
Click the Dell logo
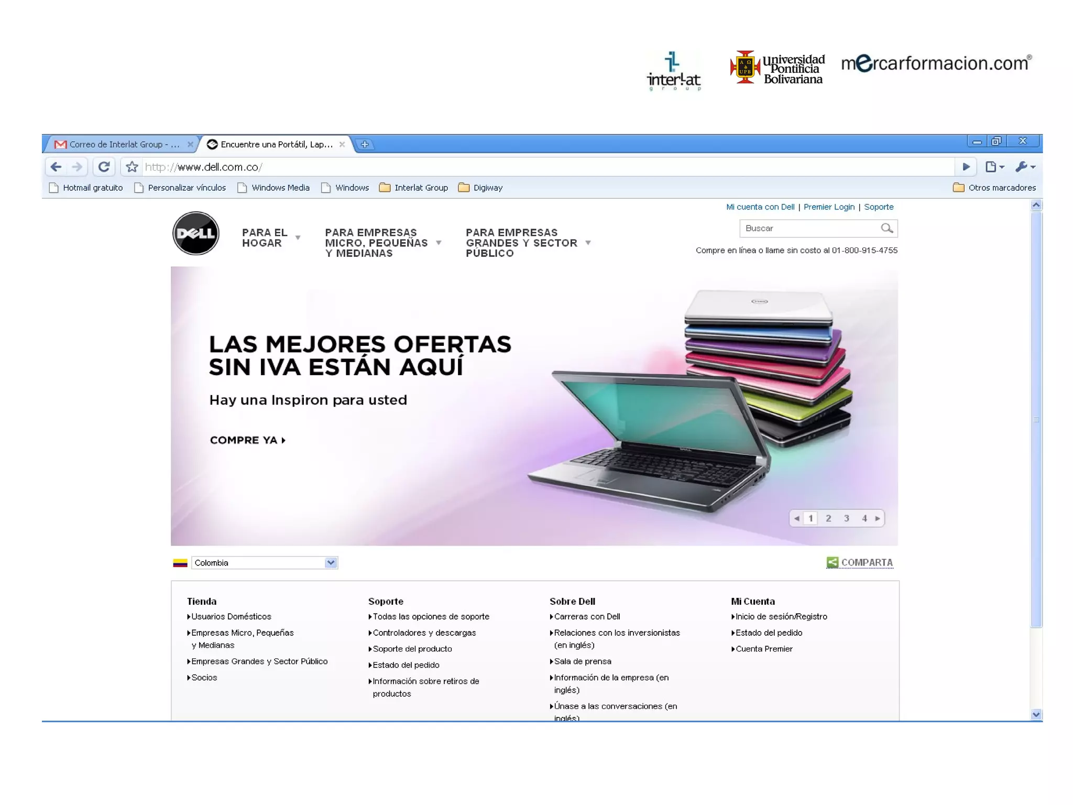click(x=196, y=234)
